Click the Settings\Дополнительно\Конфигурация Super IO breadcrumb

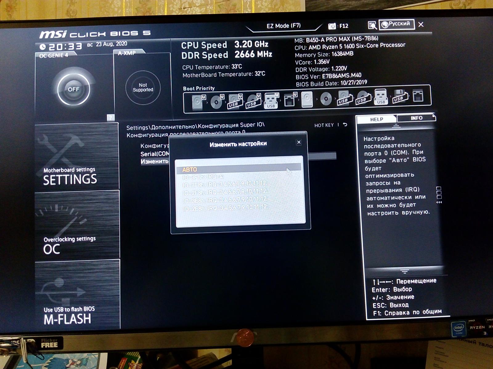195,126
